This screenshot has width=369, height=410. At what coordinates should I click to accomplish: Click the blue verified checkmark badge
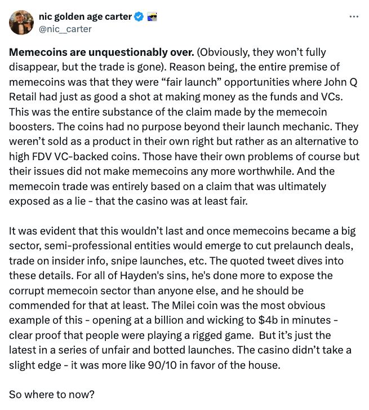pyautogui.click(x=138, y=17)
